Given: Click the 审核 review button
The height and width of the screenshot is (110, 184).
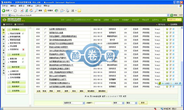Looking at the screenshot, I should pos(59,91).
